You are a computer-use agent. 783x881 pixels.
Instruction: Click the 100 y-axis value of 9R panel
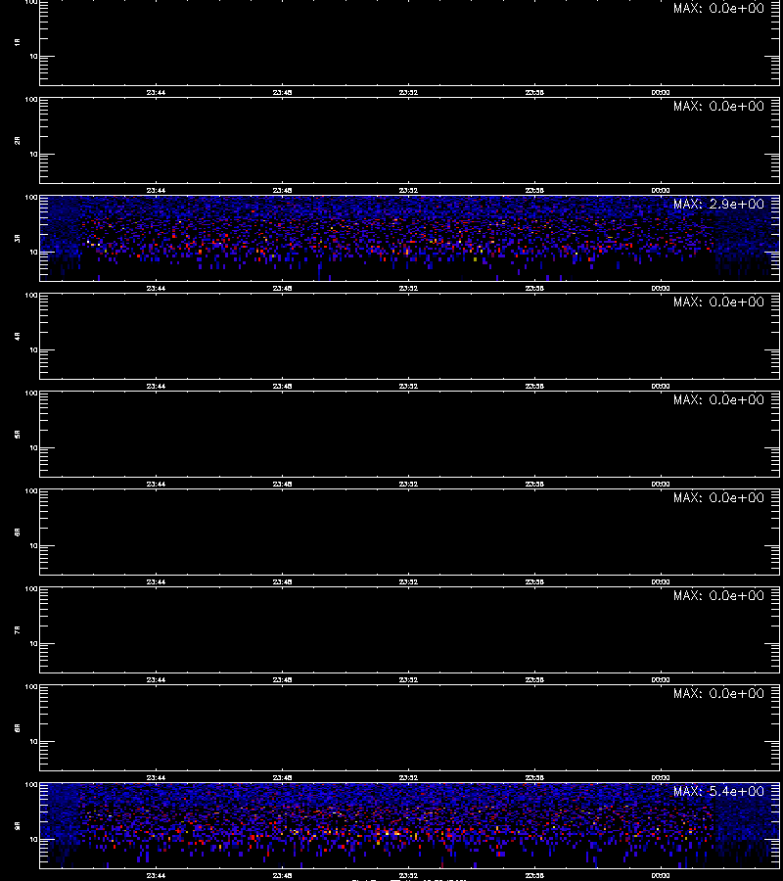[x=31, y=785]
